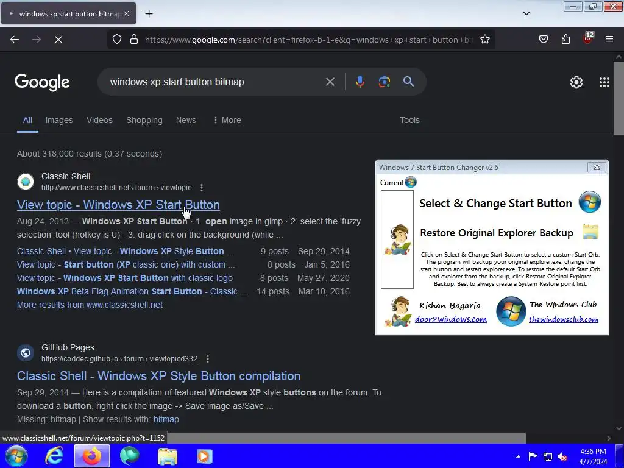Open the taskbar clock showing 4:36 PM

click(x=593, y=456)
